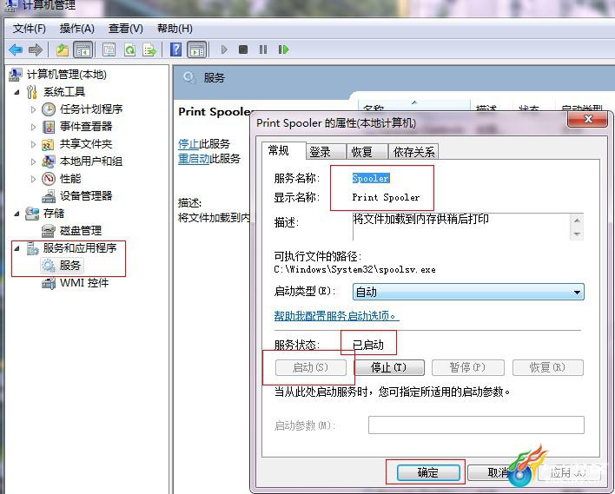Switch to the 恢复 tab
The image size is (615, 494).
click(367, 152)
